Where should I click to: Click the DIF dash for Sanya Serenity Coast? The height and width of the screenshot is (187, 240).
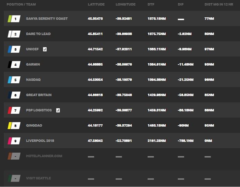click(181, 19)
